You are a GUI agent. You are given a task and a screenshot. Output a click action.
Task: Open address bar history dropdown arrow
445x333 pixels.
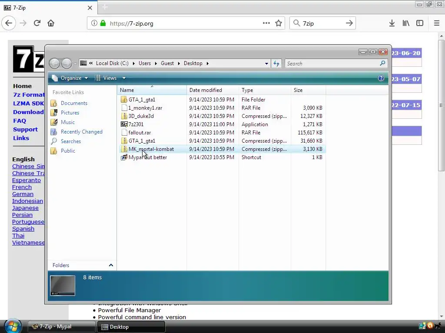266,63
